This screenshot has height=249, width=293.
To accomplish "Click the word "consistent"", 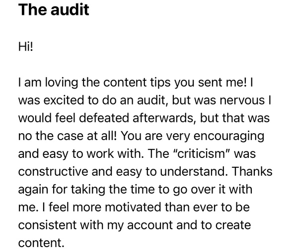I will coord(47,225).
